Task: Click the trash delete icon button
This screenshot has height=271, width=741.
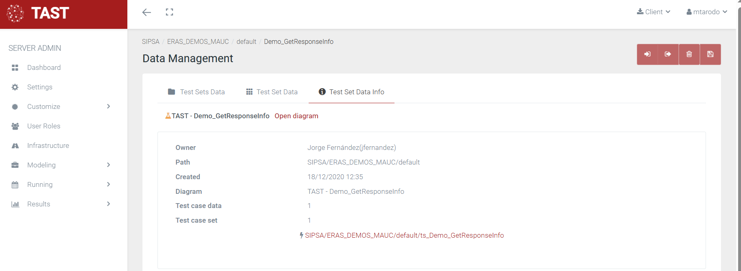Action: coord(689,54)
